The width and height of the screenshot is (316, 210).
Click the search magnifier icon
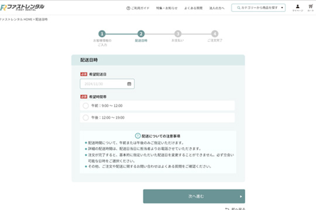click(x=239, y=8)
